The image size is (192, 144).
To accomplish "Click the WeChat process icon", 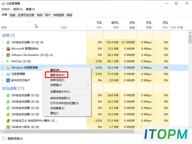I will click(x=8, y=61).
